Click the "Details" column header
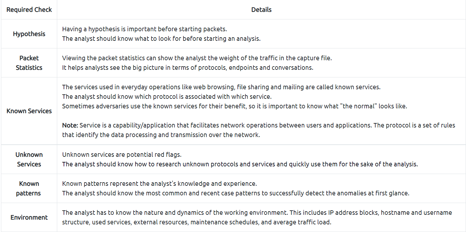This screenshot has width=466, height=232. (261, 10)
